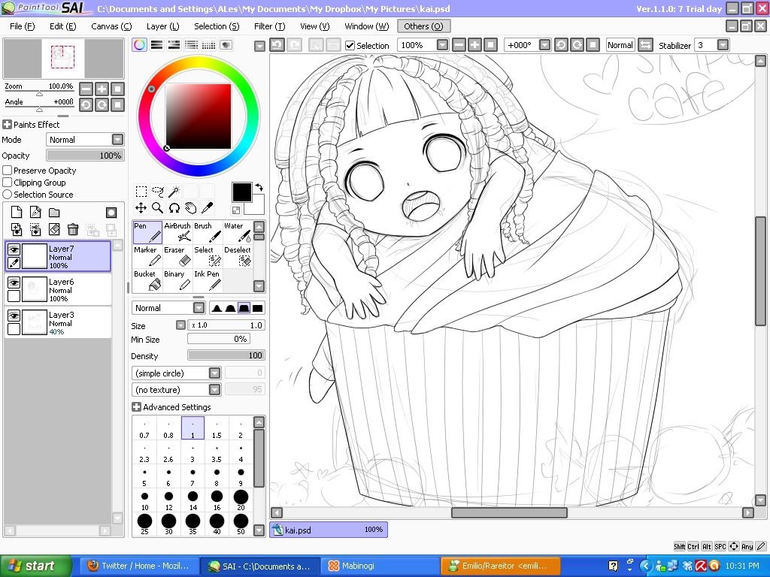Activate the Ink Pen tool
Screen dimensions: 770x577
point(208,281)
